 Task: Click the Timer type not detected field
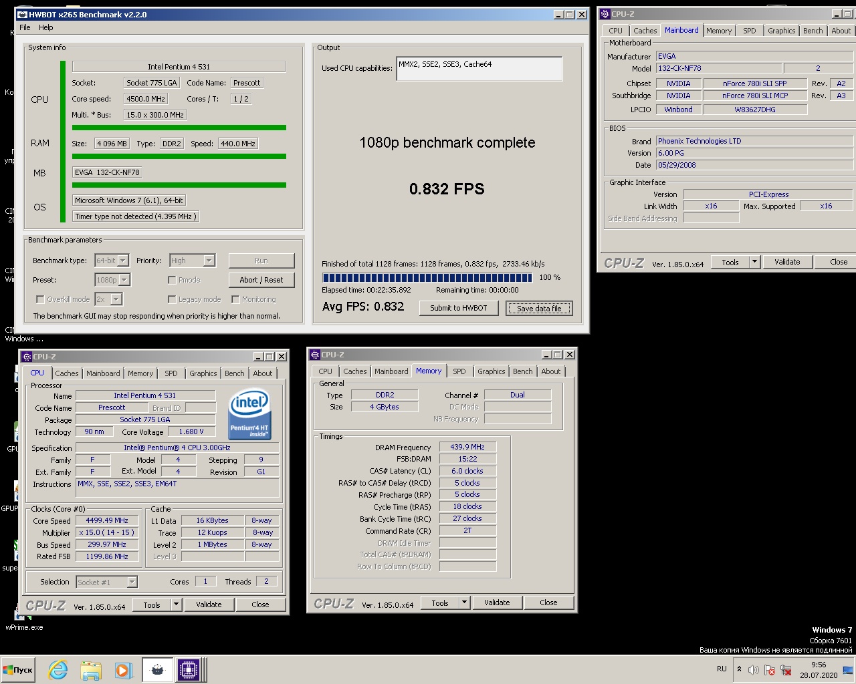pos(136,216)
